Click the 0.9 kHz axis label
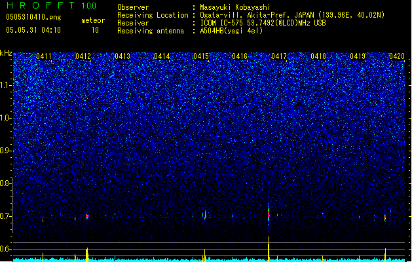The image size is (412, 262). 5,151
